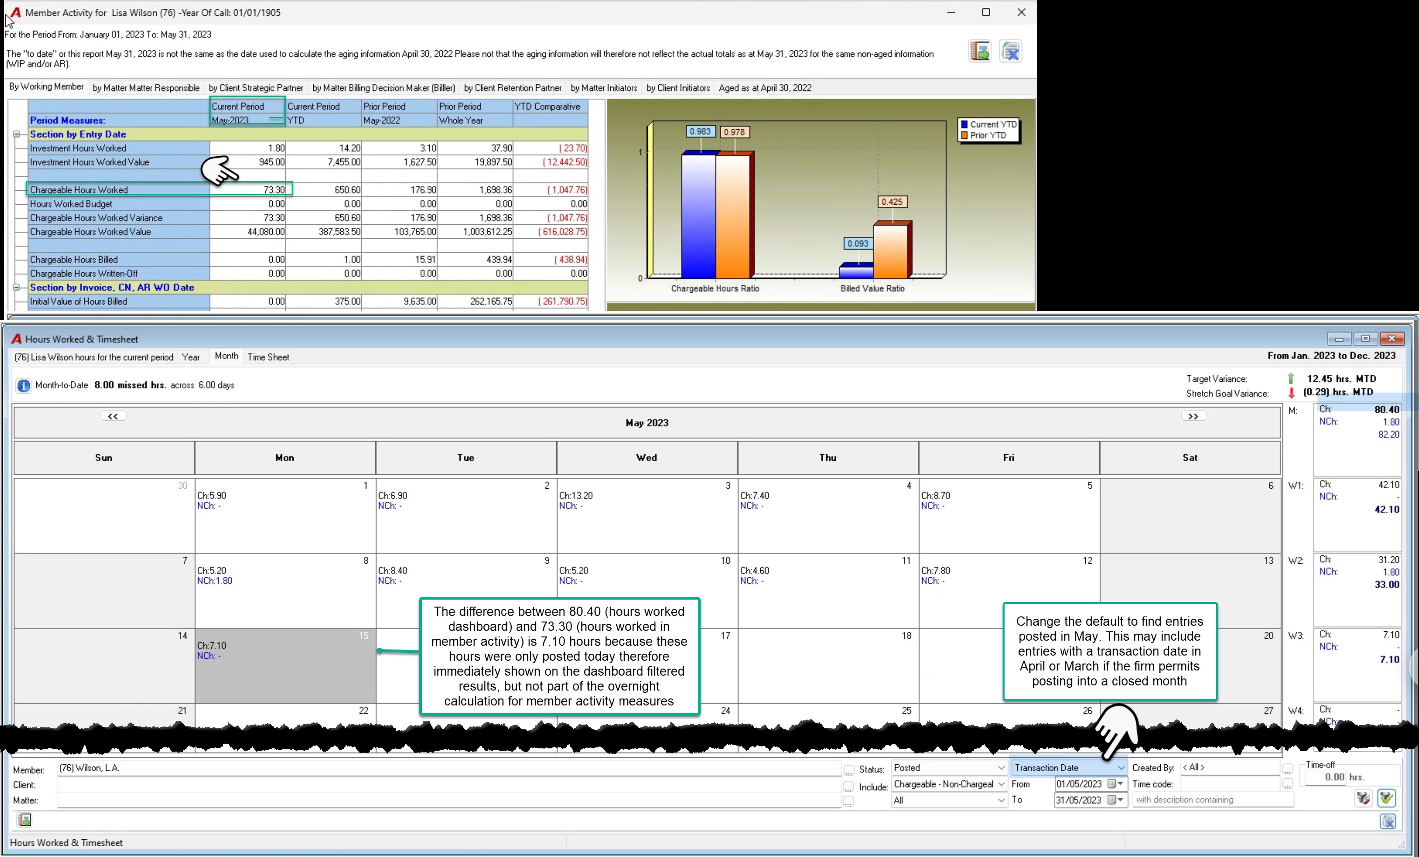This screenshot has width=1419, height=857.
Task: Open the Time Sheet tab
Action: click(269, 357)
